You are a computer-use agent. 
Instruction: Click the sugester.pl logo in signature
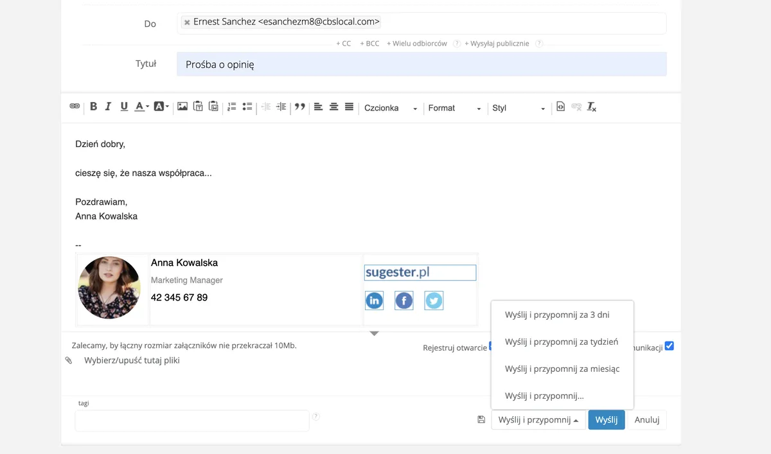(x=420, y=272)
